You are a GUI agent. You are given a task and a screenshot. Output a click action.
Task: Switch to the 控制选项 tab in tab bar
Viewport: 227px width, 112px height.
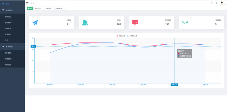(49, 8)
